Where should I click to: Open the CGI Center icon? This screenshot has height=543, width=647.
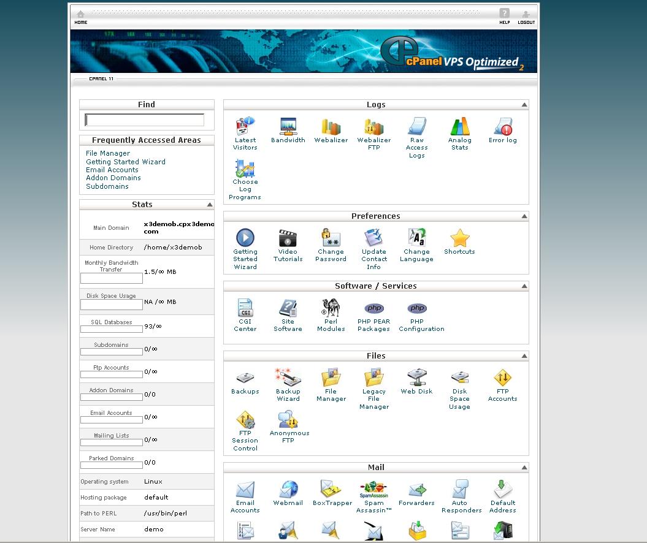(x=245, y=308)
